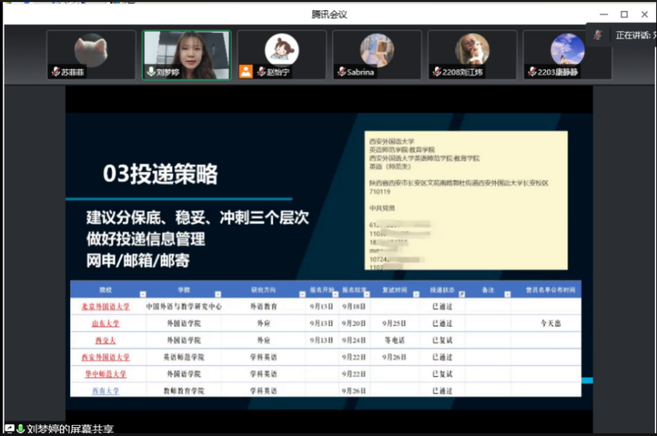The width and height of the screenshot is (657, 436).
Task: Open filter dropdown on 备注 column header
Action: pos(506,294)
